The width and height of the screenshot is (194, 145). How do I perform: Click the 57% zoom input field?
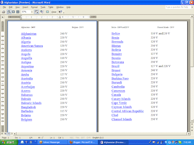pos(26,12)
